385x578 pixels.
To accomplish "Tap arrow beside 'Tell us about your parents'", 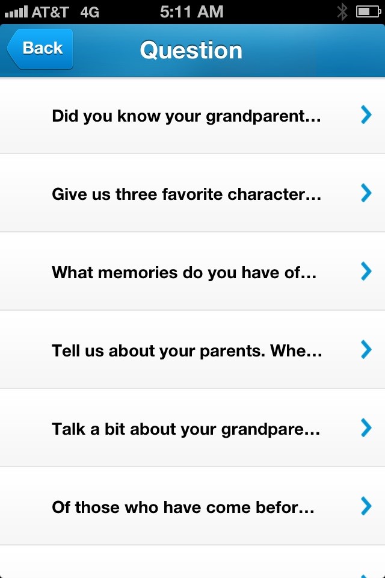I will tap(365, 349).
